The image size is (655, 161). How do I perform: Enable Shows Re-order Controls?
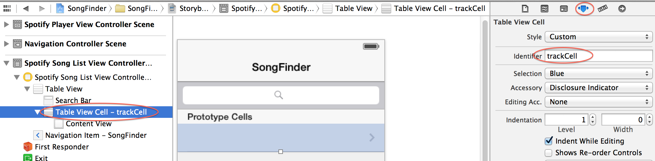[x=548, y=153]
